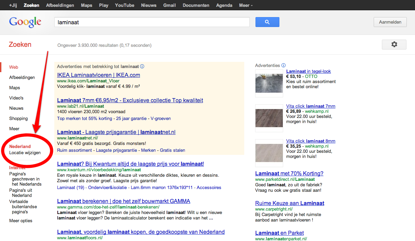Open the IKEA Laminaatvloeren ad link
Screen dimensions: 415x241
pyautogui.click(x=98, y=75)
